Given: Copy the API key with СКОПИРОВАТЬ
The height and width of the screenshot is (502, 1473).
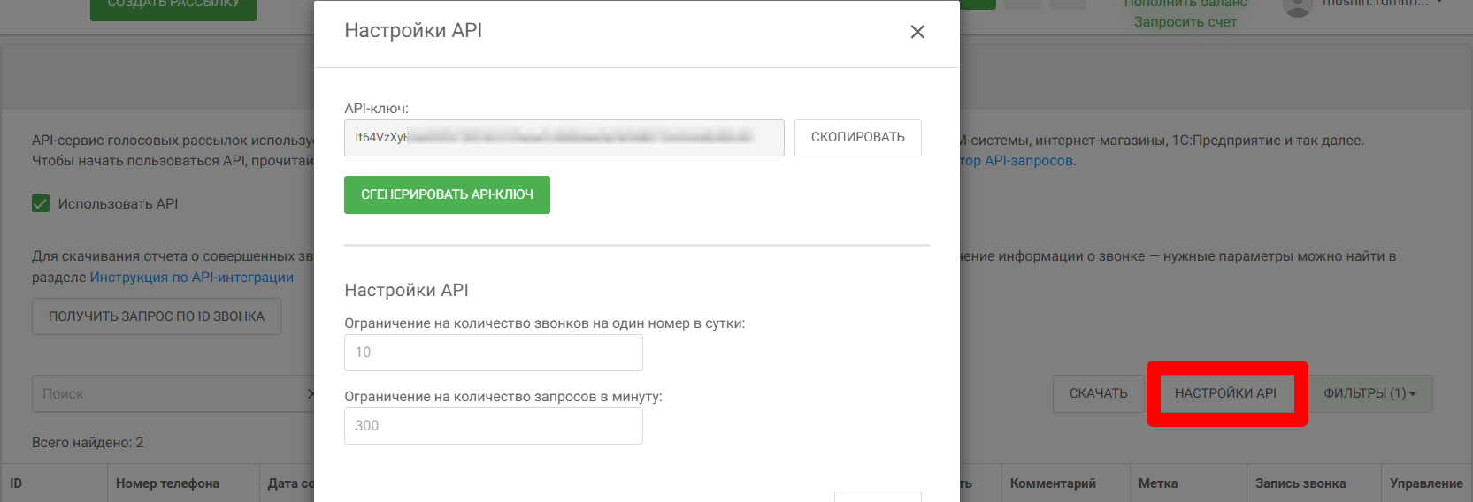Looking at the screenshot, I should (x=857, y=138).
